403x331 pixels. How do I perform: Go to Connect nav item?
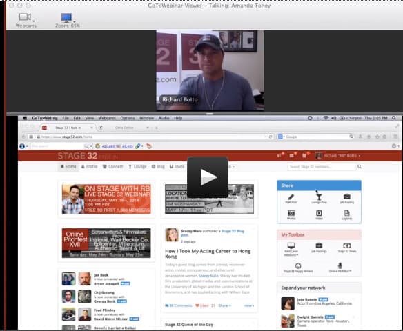pyautogui.click(x=113, y=167)
